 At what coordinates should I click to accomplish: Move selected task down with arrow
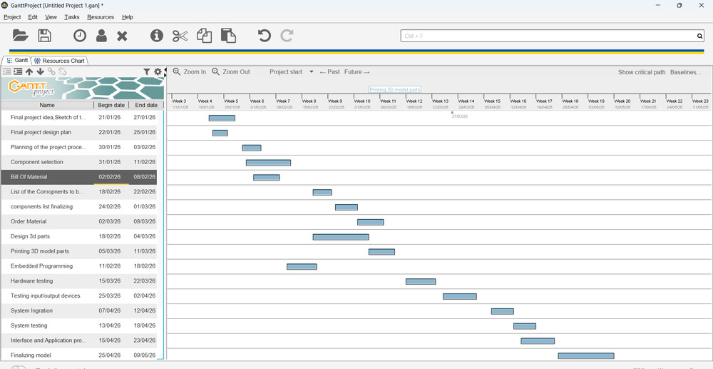pos(40,71)
